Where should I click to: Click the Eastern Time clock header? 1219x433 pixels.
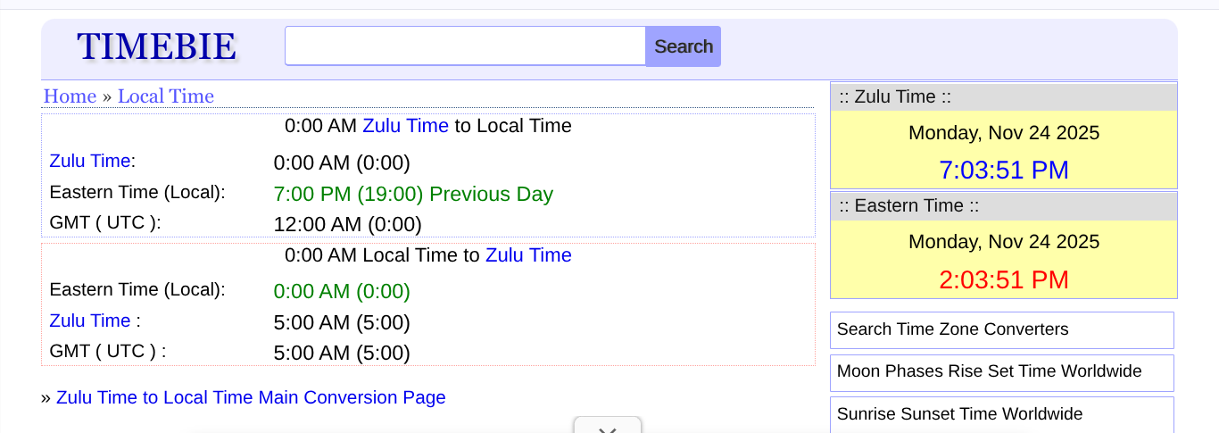[1003, 205]
